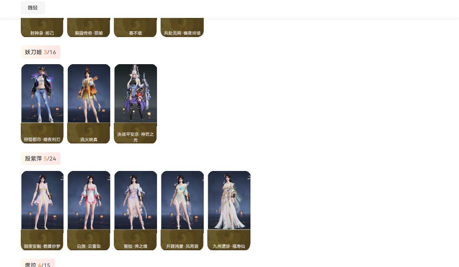Click the 九州遗珍·福寿仙 name caption

point(229,246)
